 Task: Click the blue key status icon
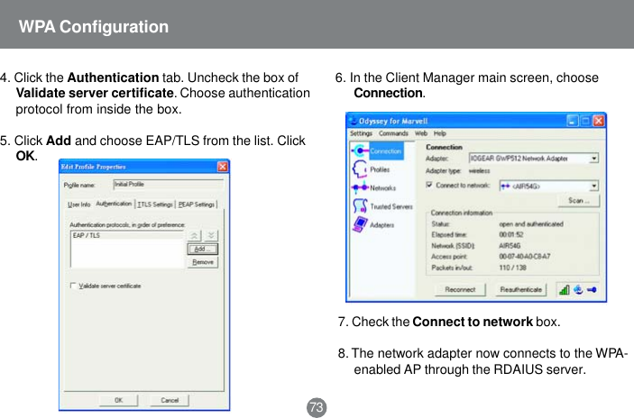point(592,289)
